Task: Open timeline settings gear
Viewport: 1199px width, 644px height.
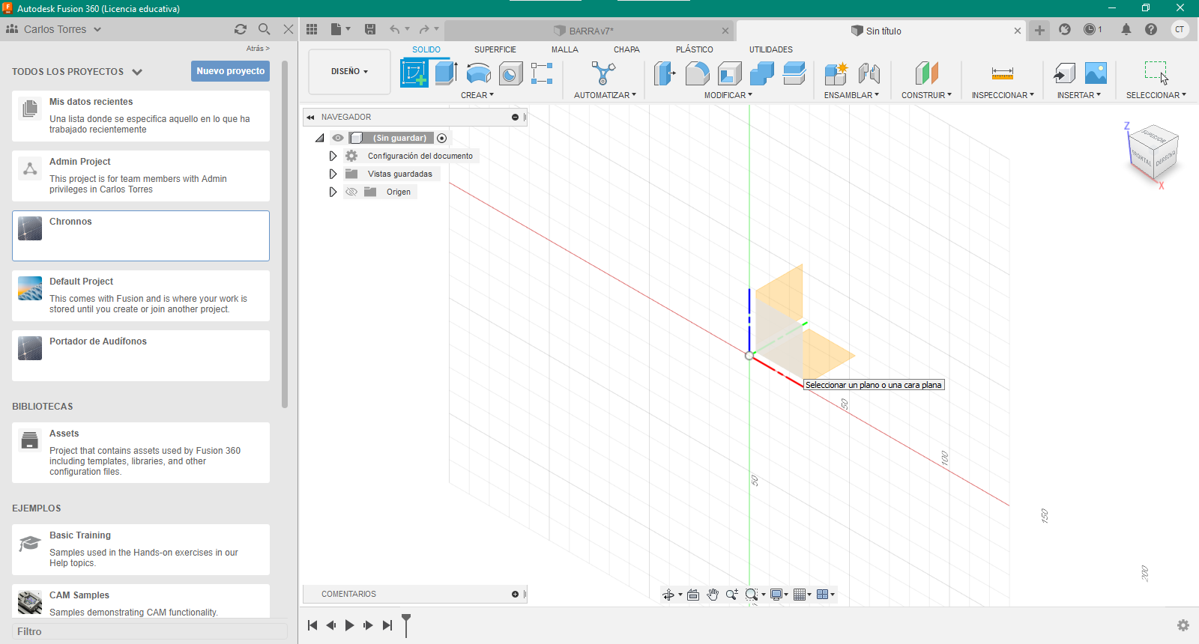Action: pyautogui.click(x=1183, y=625)
